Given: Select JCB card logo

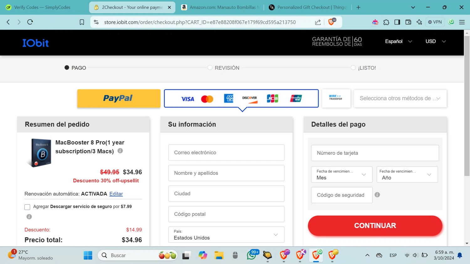Looking at the screenshot, I should pyautogui.click(x=272, y=98).
